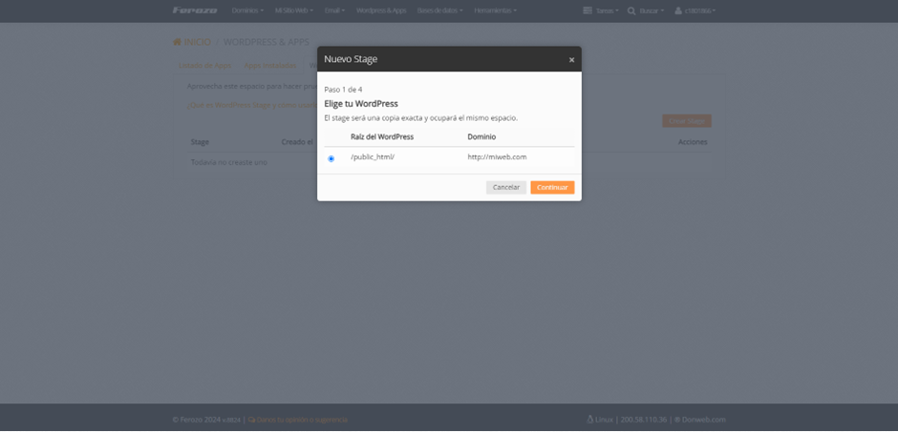898x432 pixels.
Task: Click the Crear Stage button
Action: click(687, 121)
